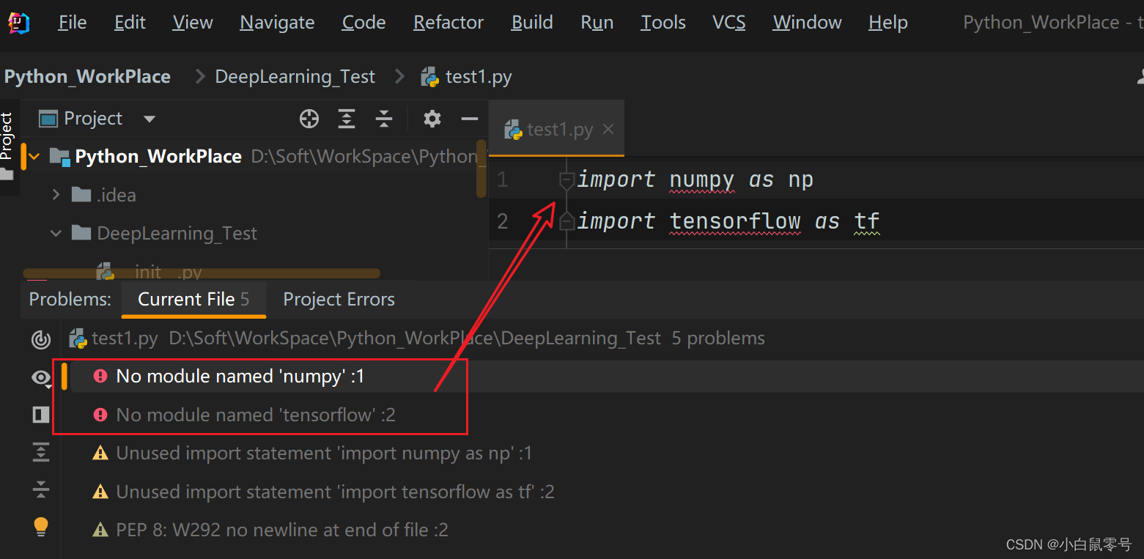Viewport: 1144px width, 559px height.
Task: Click the word tensorflow in editor
Action: click(735, 221)
